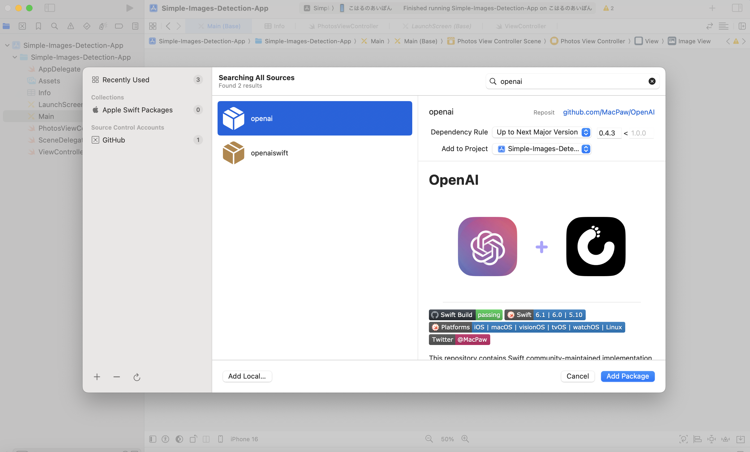
Task: Open the issue navigator warning icon
Action: point(71,26)
